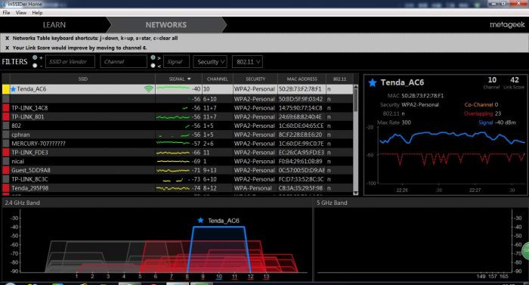
Task: Select the MERCURY-707????? network row
Action: pos(178,144)
